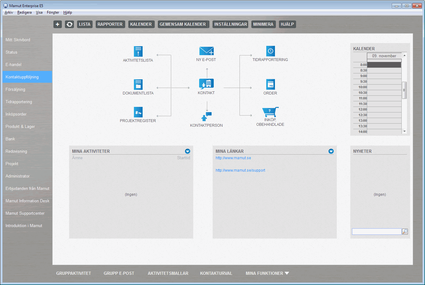The width and height of the screenshot is (425, 285).
Task: Click the plus (new) toolbar icon
Action: 58,24
